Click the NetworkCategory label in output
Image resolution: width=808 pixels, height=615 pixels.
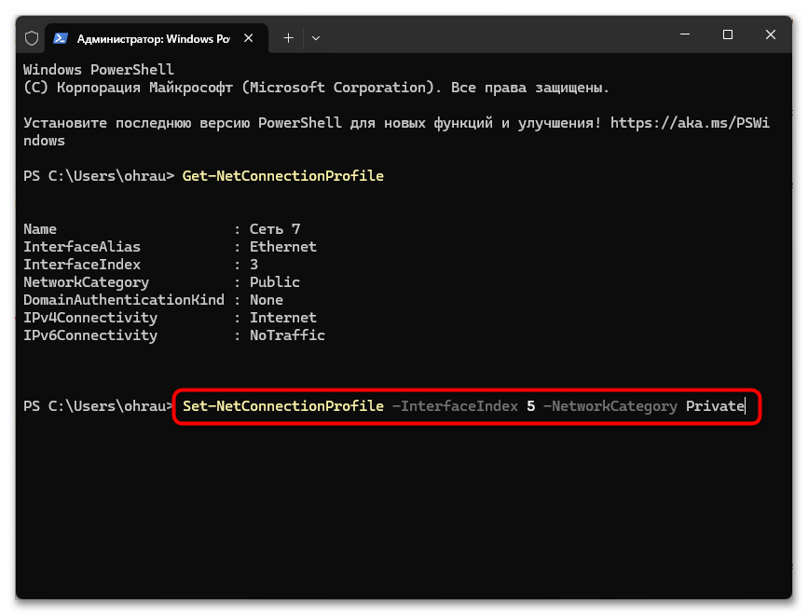86,282
